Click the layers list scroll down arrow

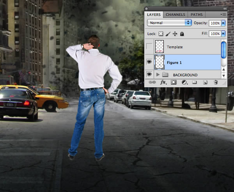tap(223, 76)
